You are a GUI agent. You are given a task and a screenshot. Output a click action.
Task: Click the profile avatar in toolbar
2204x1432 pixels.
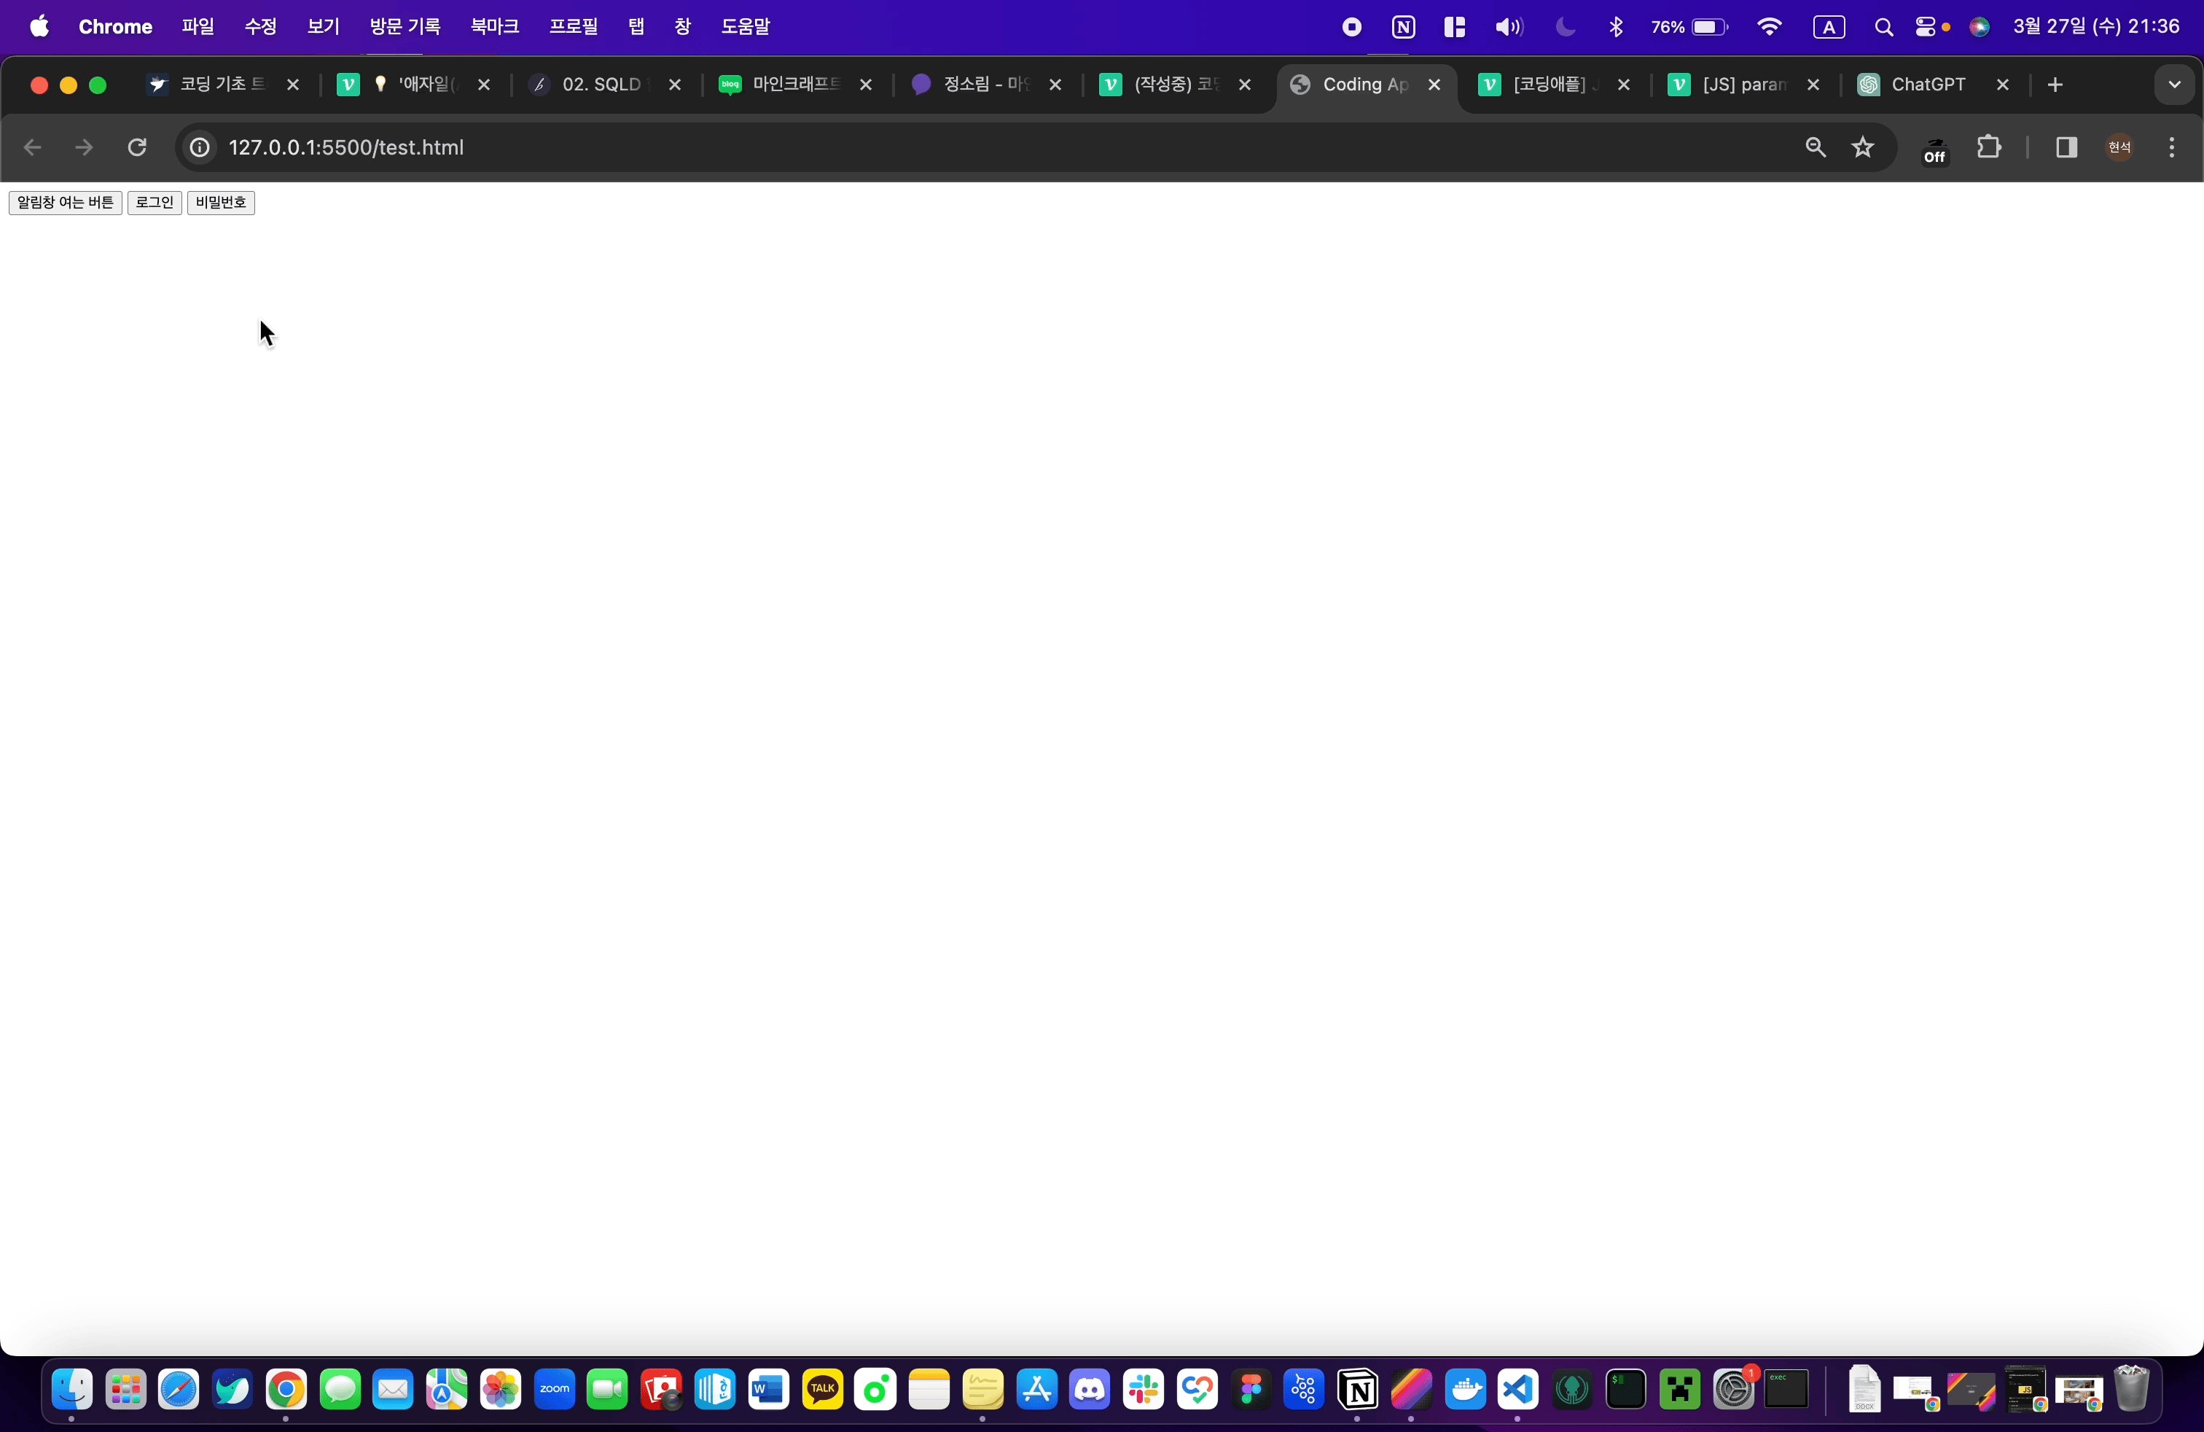[2119, 147]
